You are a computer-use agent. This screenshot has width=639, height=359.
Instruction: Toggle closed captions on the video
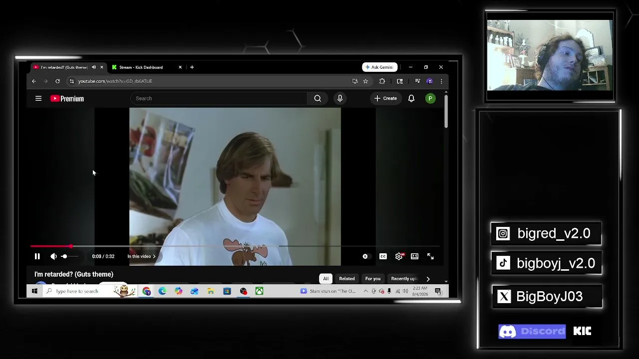point(383,256)
